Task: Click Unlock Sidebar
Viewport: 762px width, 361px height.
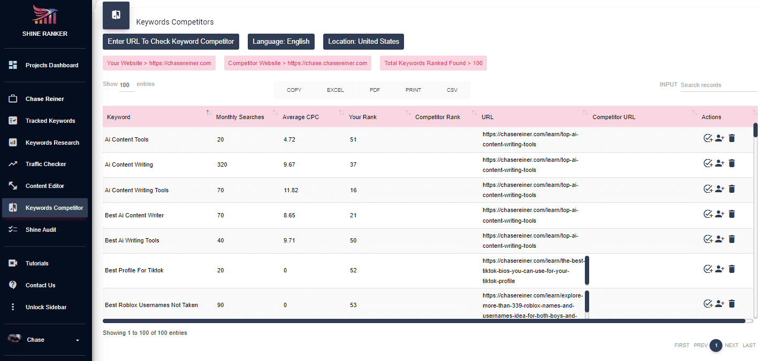Action: [x=45, y=307]
